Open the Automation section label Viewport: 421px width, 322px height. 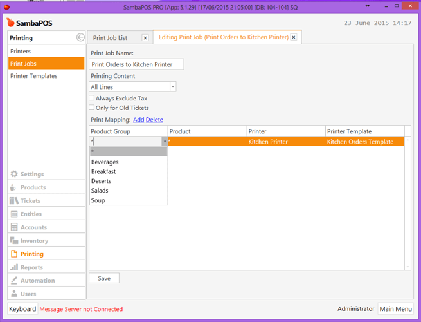(x=37, y=281)
